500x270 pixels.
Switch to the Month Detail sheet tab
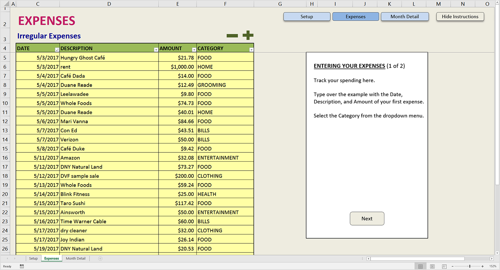point(75,259)
